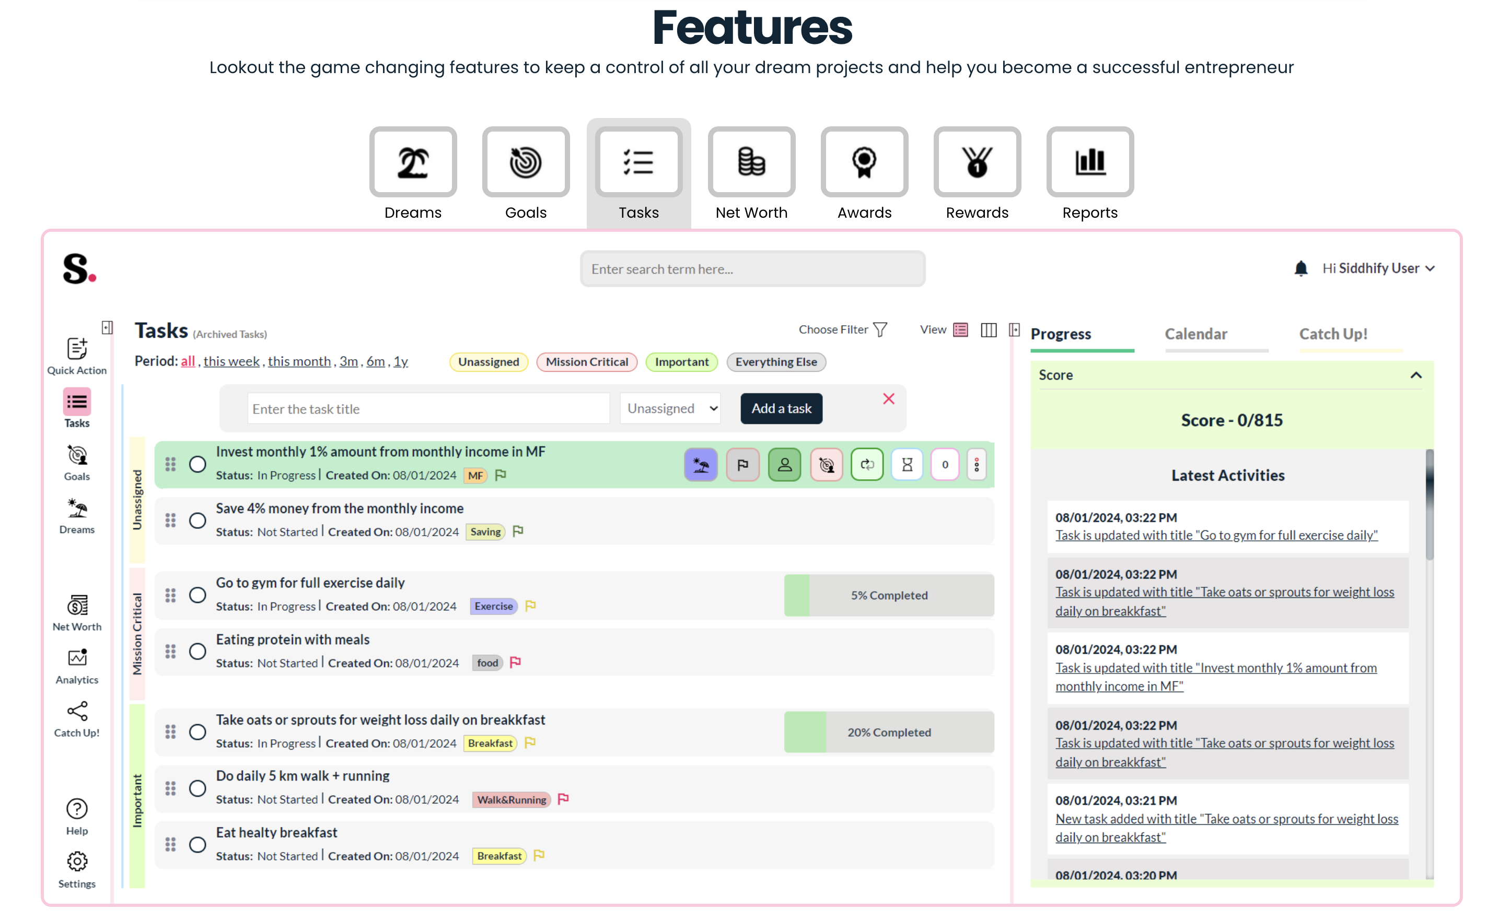
Task: Click the notification bell icon
Action: (1300, 269)
